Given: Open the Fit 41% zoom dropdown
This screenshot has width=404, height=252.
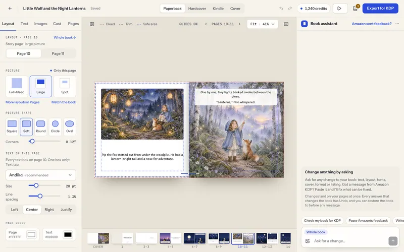Looking at the screenshot, I should coord(262,24).
